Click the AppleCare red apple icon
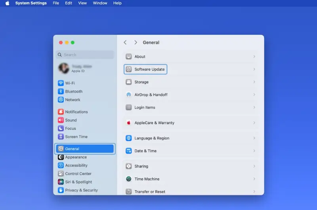The image size is (317, 210). pos(128,123)
